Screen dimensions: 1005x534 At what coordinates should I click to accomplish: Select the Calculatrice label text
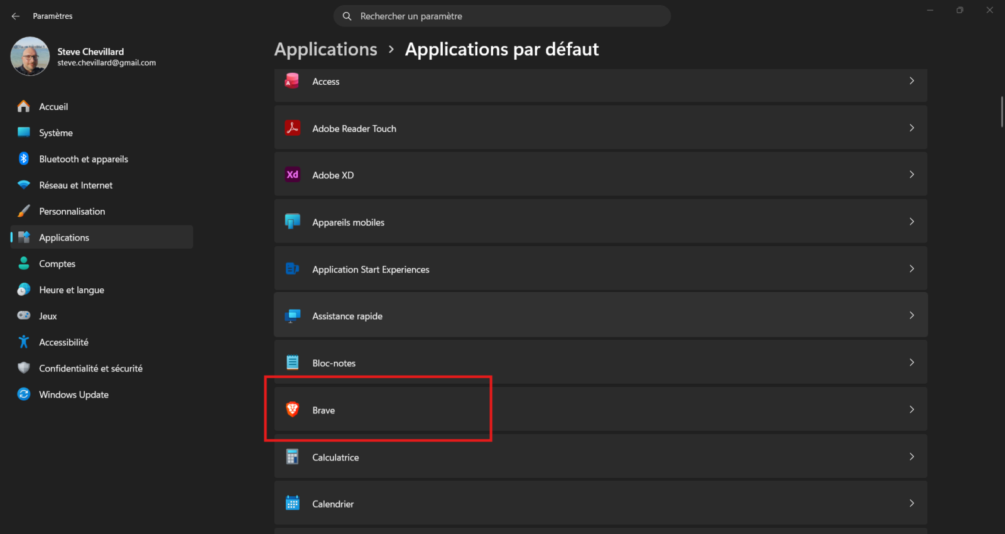pos(335,457)
